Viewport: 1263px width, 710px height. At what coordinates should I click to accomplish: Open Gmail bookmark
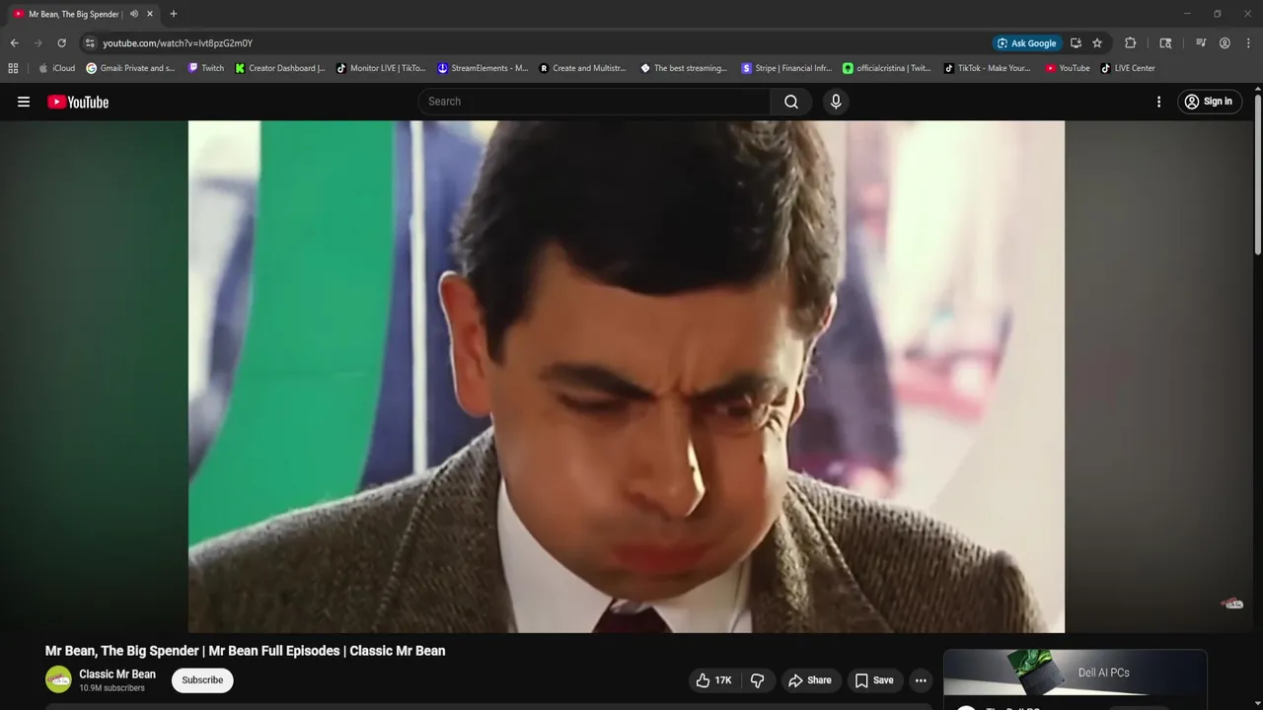[130, 68]
